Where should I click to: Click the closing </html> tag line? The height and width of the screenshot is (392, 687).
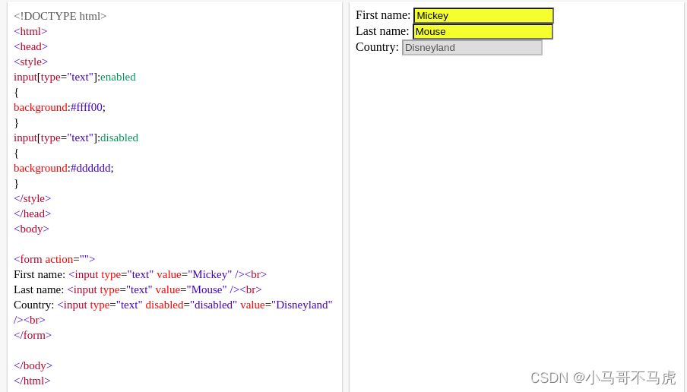coord(32,381)
